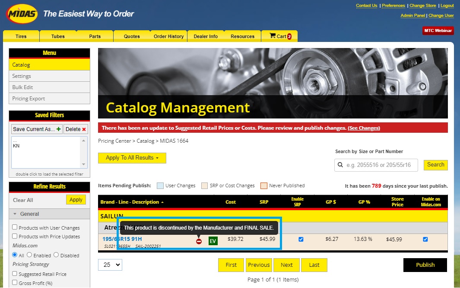
Task: Open the page size 25 dropdown
Action: tap(110, 265)
